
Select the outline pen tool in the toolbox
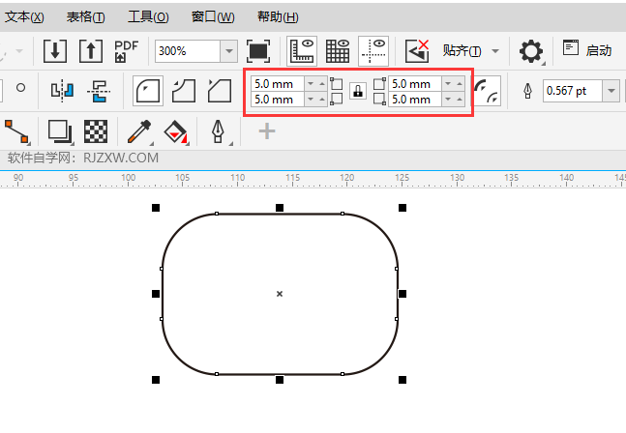[x=218, y=131]
